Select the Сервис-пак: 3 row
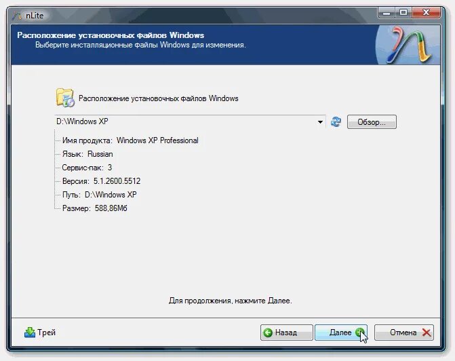 pyautogui.click(x=87, y=168)
